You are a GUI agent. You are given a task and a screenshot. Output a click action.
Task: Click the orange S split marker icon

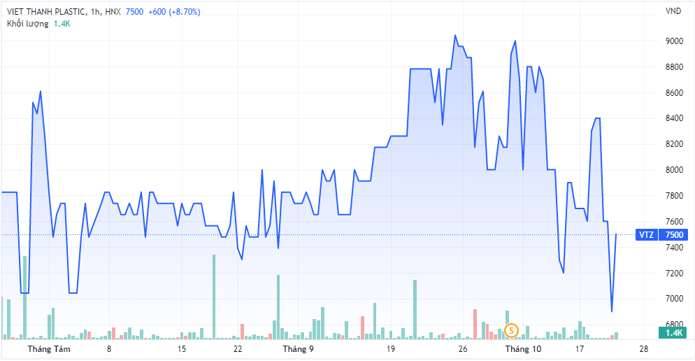(x=511, y=330)
